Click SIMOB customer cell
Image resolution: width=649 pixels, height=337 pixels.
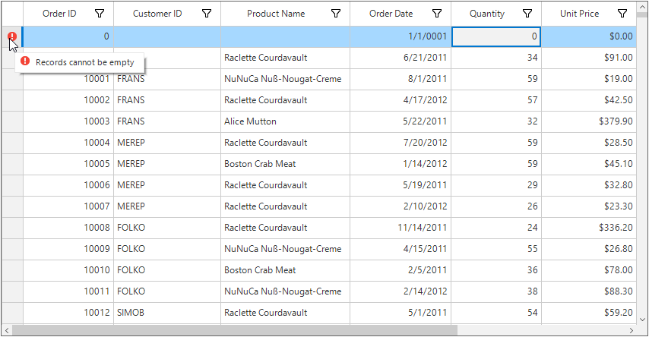tap(167, 313)
